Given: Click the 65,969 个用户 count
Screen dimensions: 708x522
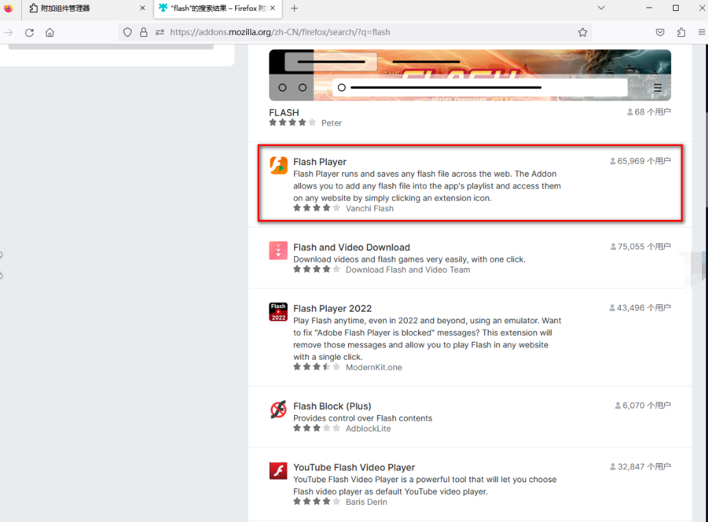Looking at the screenshot, I should (x=640, y=161).
